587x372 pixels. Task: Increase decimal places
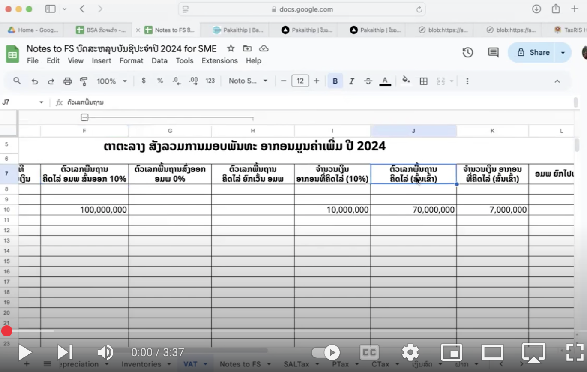click(193, 81)
